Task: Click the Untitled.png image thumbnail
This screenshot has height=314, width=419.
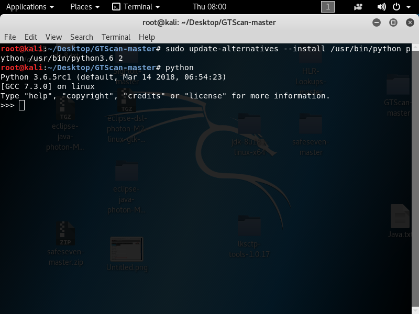Action: click(126, 249)
